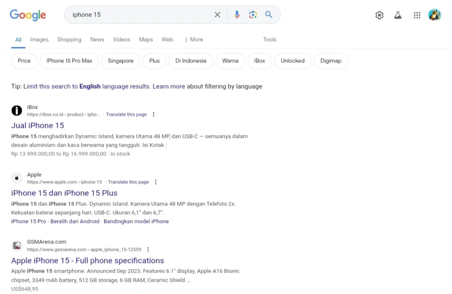Click the iBox site name

click(32, 107)
